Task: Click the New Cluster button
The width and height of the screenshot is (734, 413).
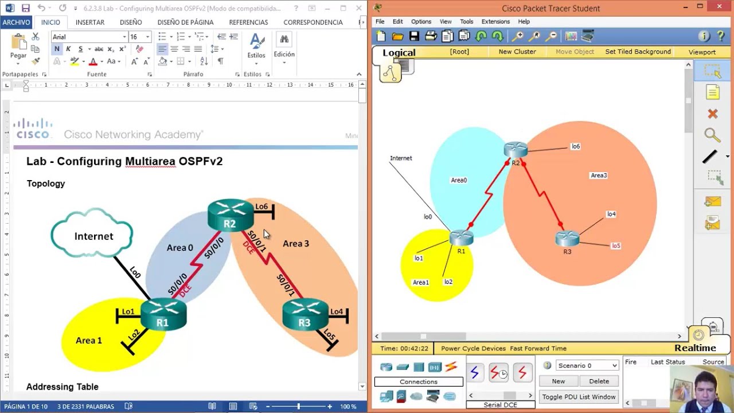Action: point(517,52)
